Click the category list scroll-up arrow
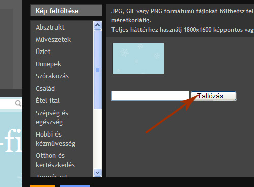This screenshot has height=187, width=254. point(98,25)
